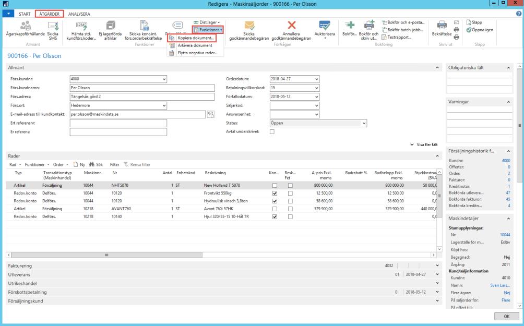Open the Säljarkod dropdown
Viewport: 524px width, 326px height.
(x=316, y=105)
